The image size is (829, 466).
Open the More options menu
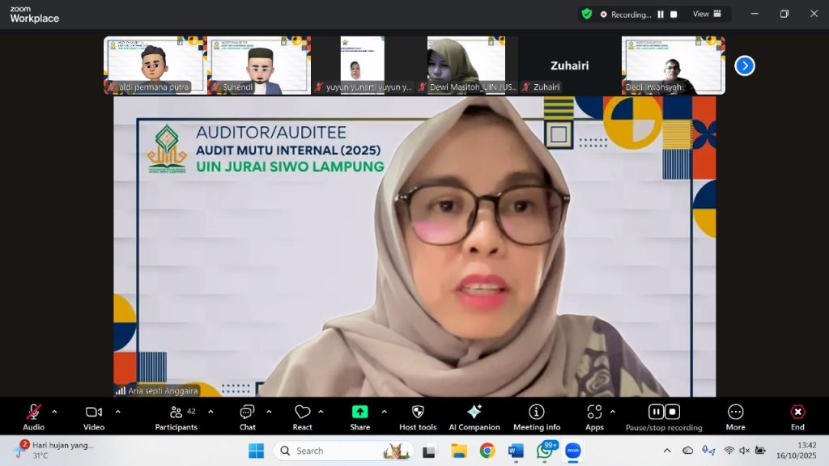pos(735,417)
